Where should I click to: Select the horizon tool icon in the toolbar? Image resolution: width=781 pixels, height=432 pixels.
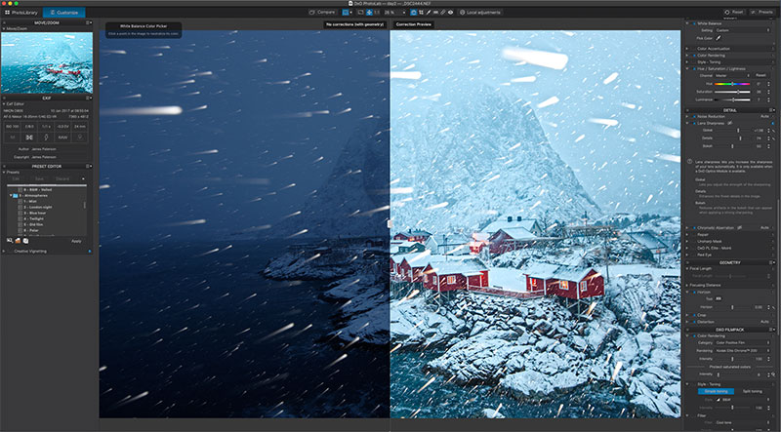(x=435, y=12)
